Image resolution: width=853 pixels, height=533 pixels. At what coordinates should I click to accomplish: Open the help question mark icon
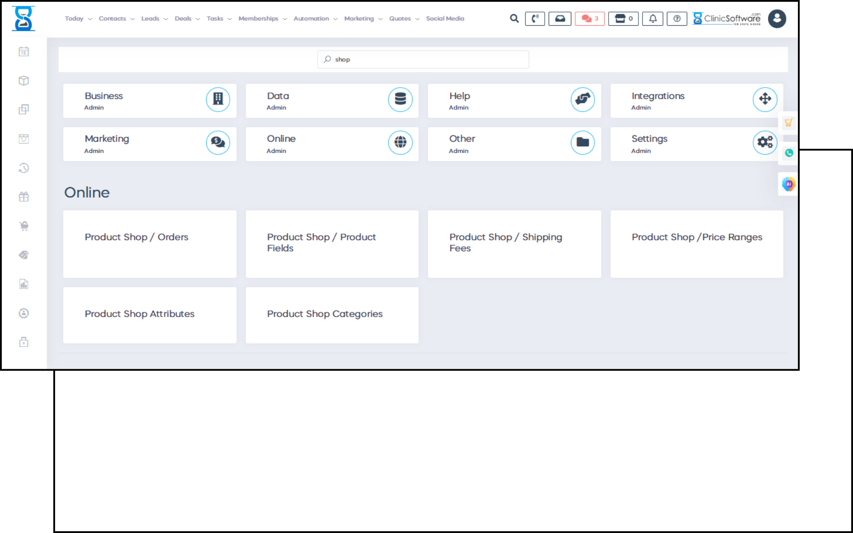coord(677,19)
